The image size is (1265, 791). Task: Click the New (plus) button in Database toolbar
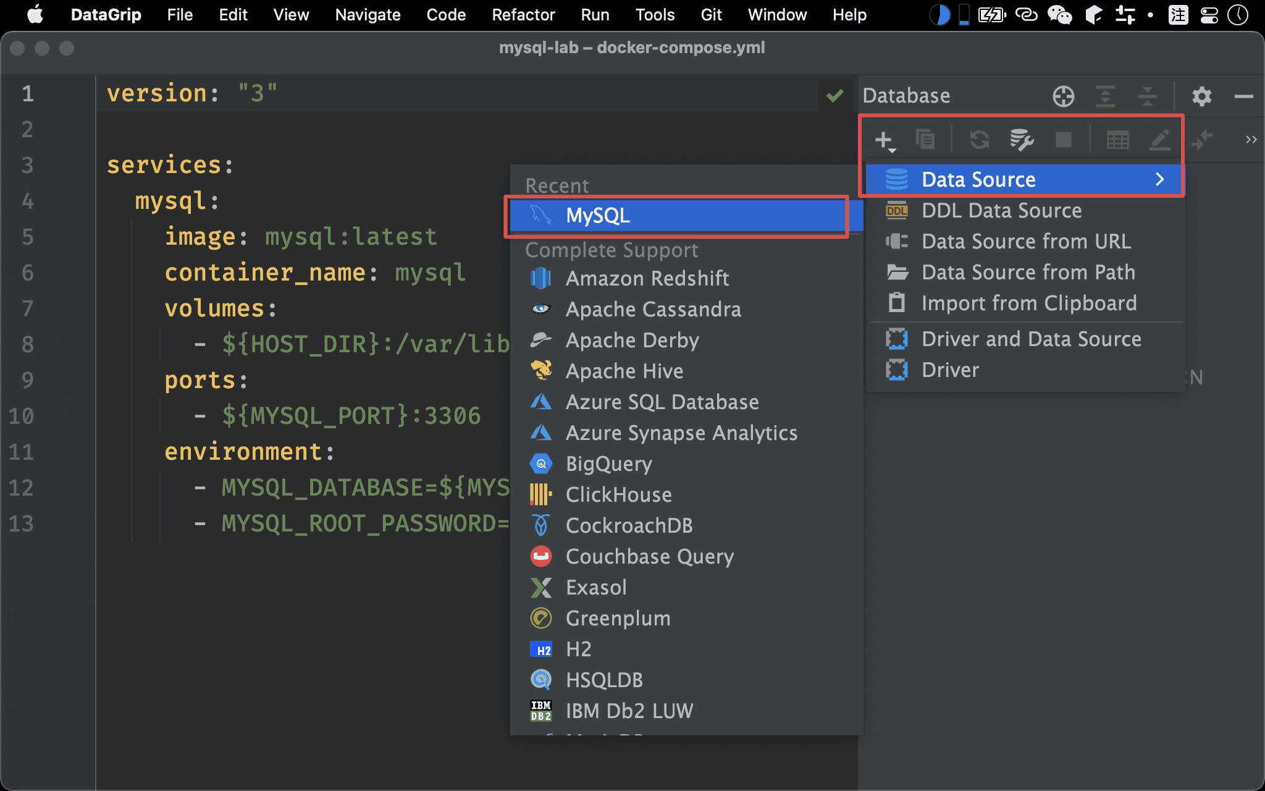tap(885, 140)
